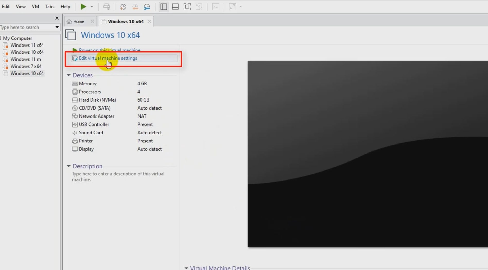
Task: Click the Memory value 4 GB
Action: [142, 84]
